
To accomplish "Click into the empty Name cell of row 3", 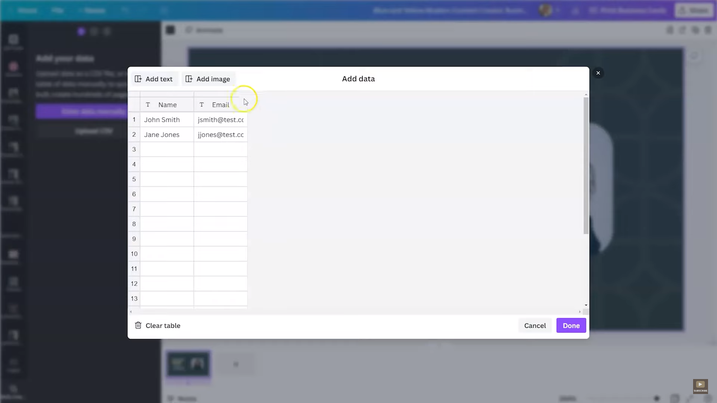I will point(167,149).
